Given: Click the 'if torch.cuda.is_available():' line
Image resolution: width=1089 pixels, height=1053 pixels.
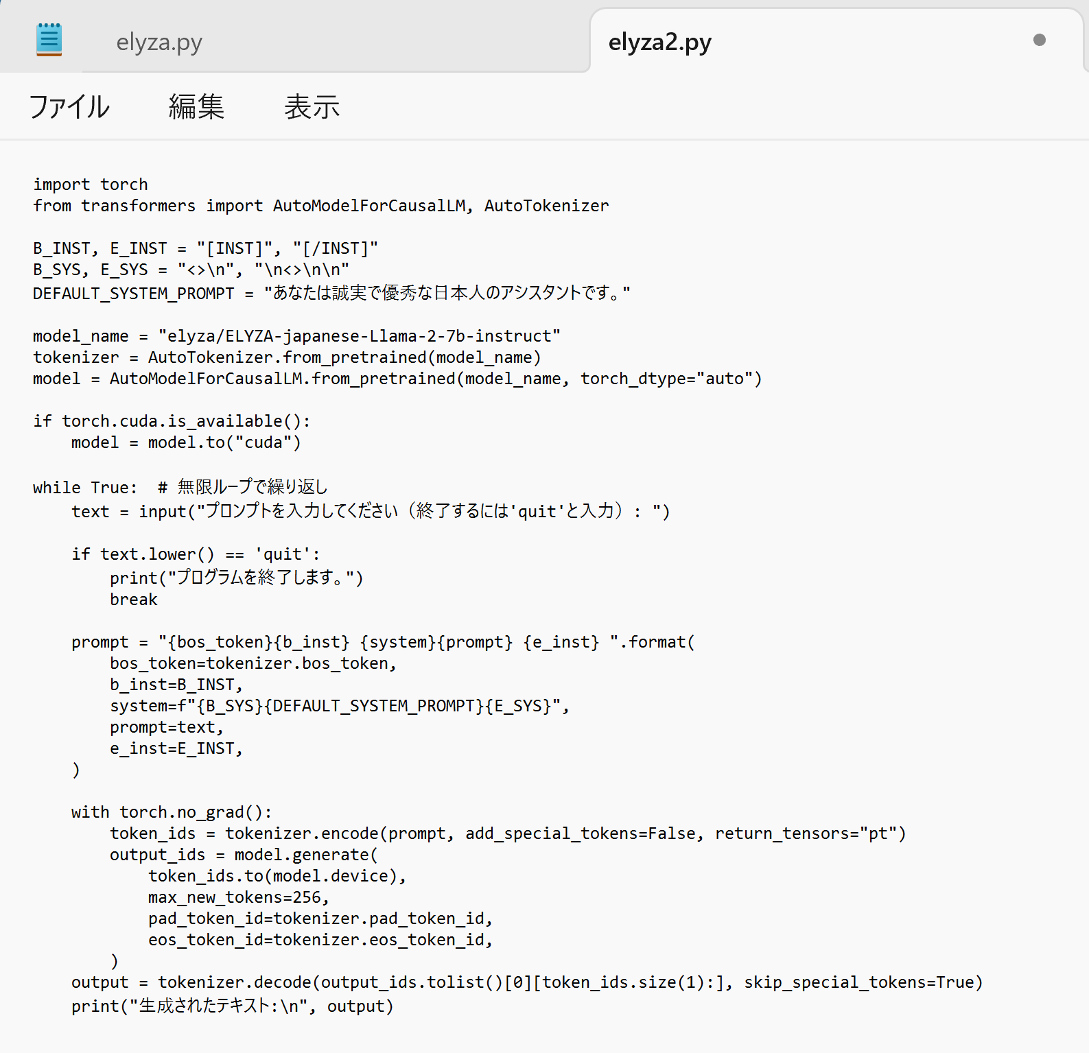Looking at the screenshot, I should (x=172, y=421).
